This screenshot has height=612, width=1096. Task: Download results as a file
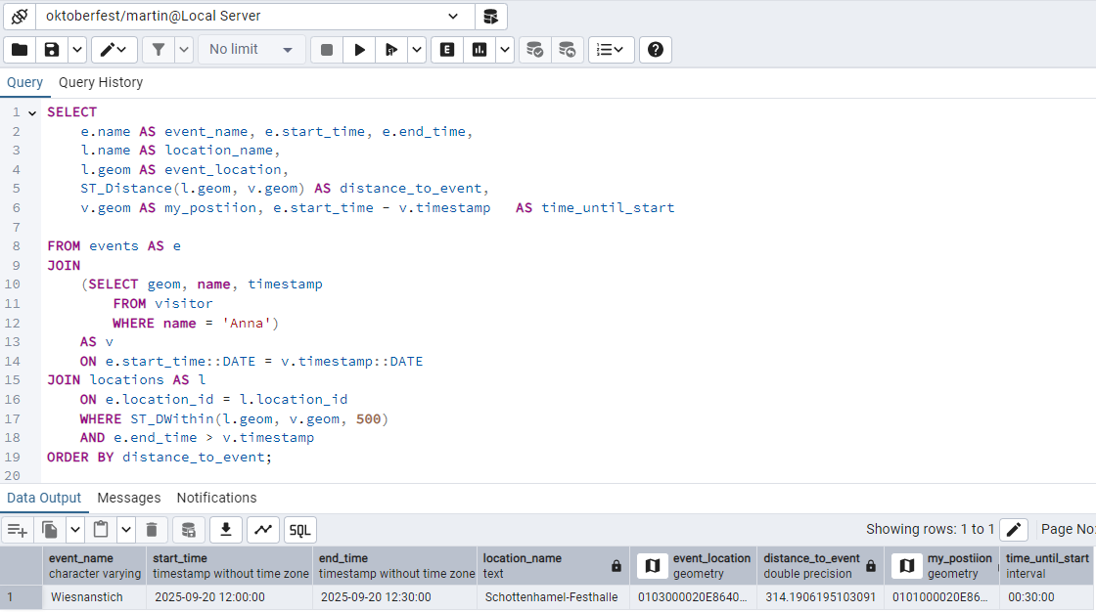[x=226, y=530]
